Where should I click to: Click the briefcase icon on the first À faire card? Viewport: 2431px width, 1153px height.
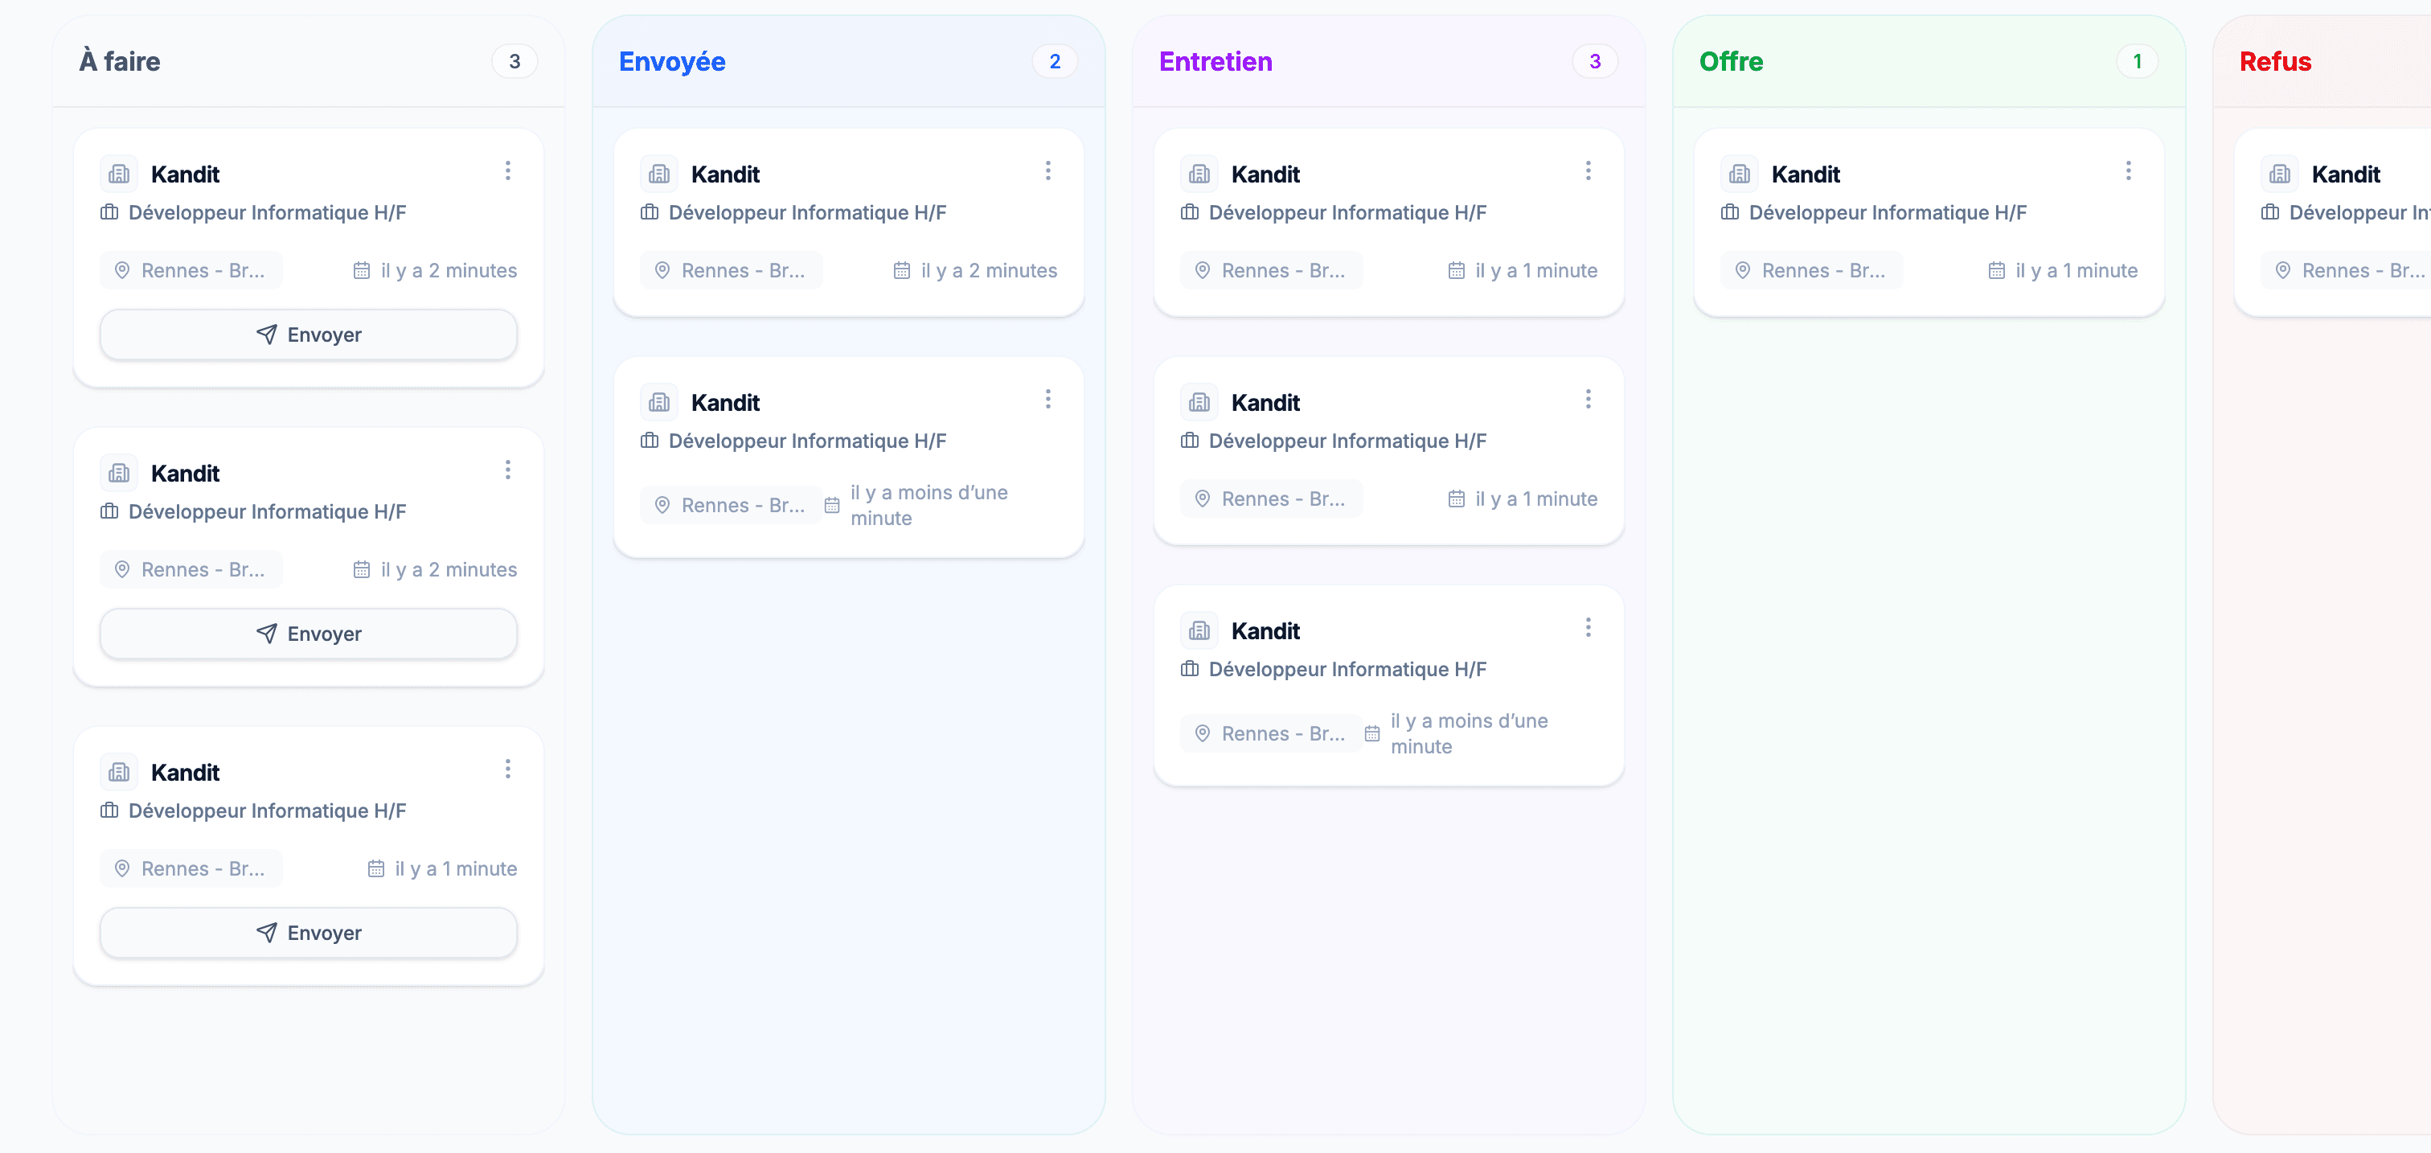coord(110,212)
